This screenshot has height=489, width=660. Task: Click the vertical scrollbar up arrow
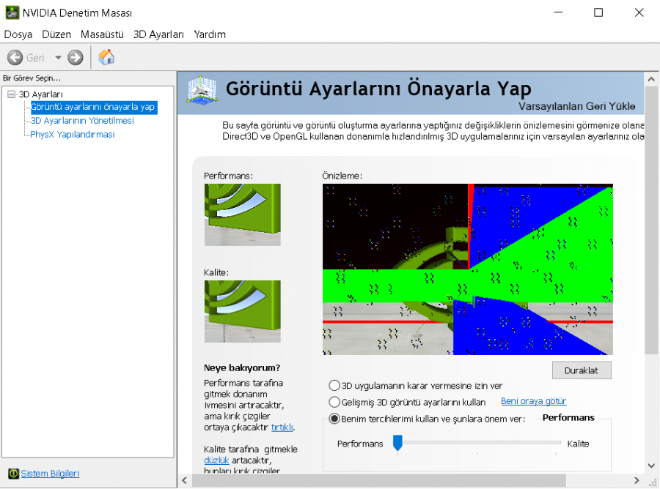click(x=651, y=79)
